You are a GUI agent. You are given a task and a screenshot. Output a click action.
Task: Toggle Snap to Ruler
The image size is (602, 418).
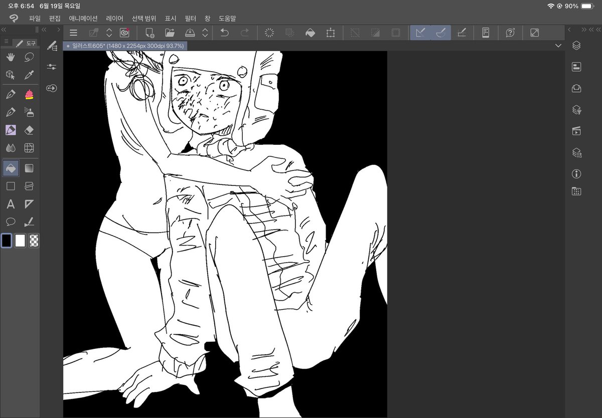[420, 33]
